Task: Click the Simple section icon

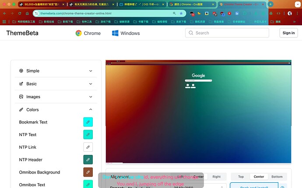Action: coord(21,71)
